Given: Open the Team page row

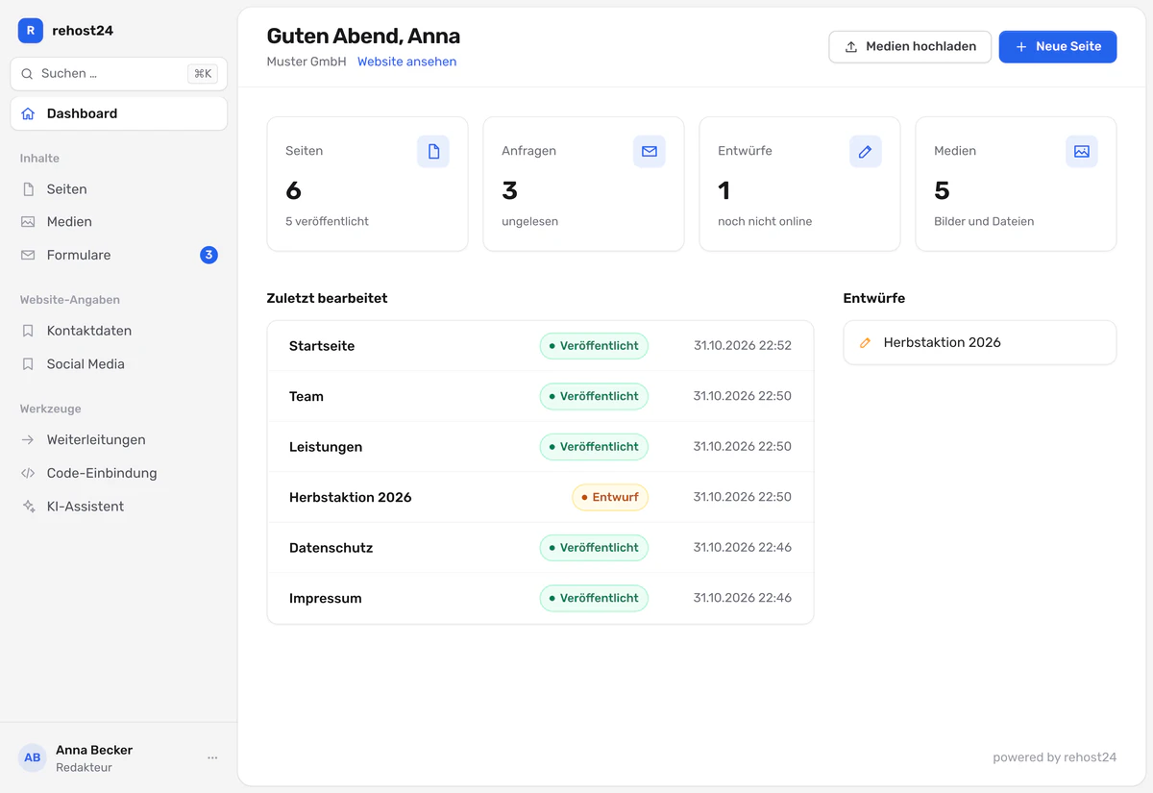Looking at the screenshot, I should [540, 396].
